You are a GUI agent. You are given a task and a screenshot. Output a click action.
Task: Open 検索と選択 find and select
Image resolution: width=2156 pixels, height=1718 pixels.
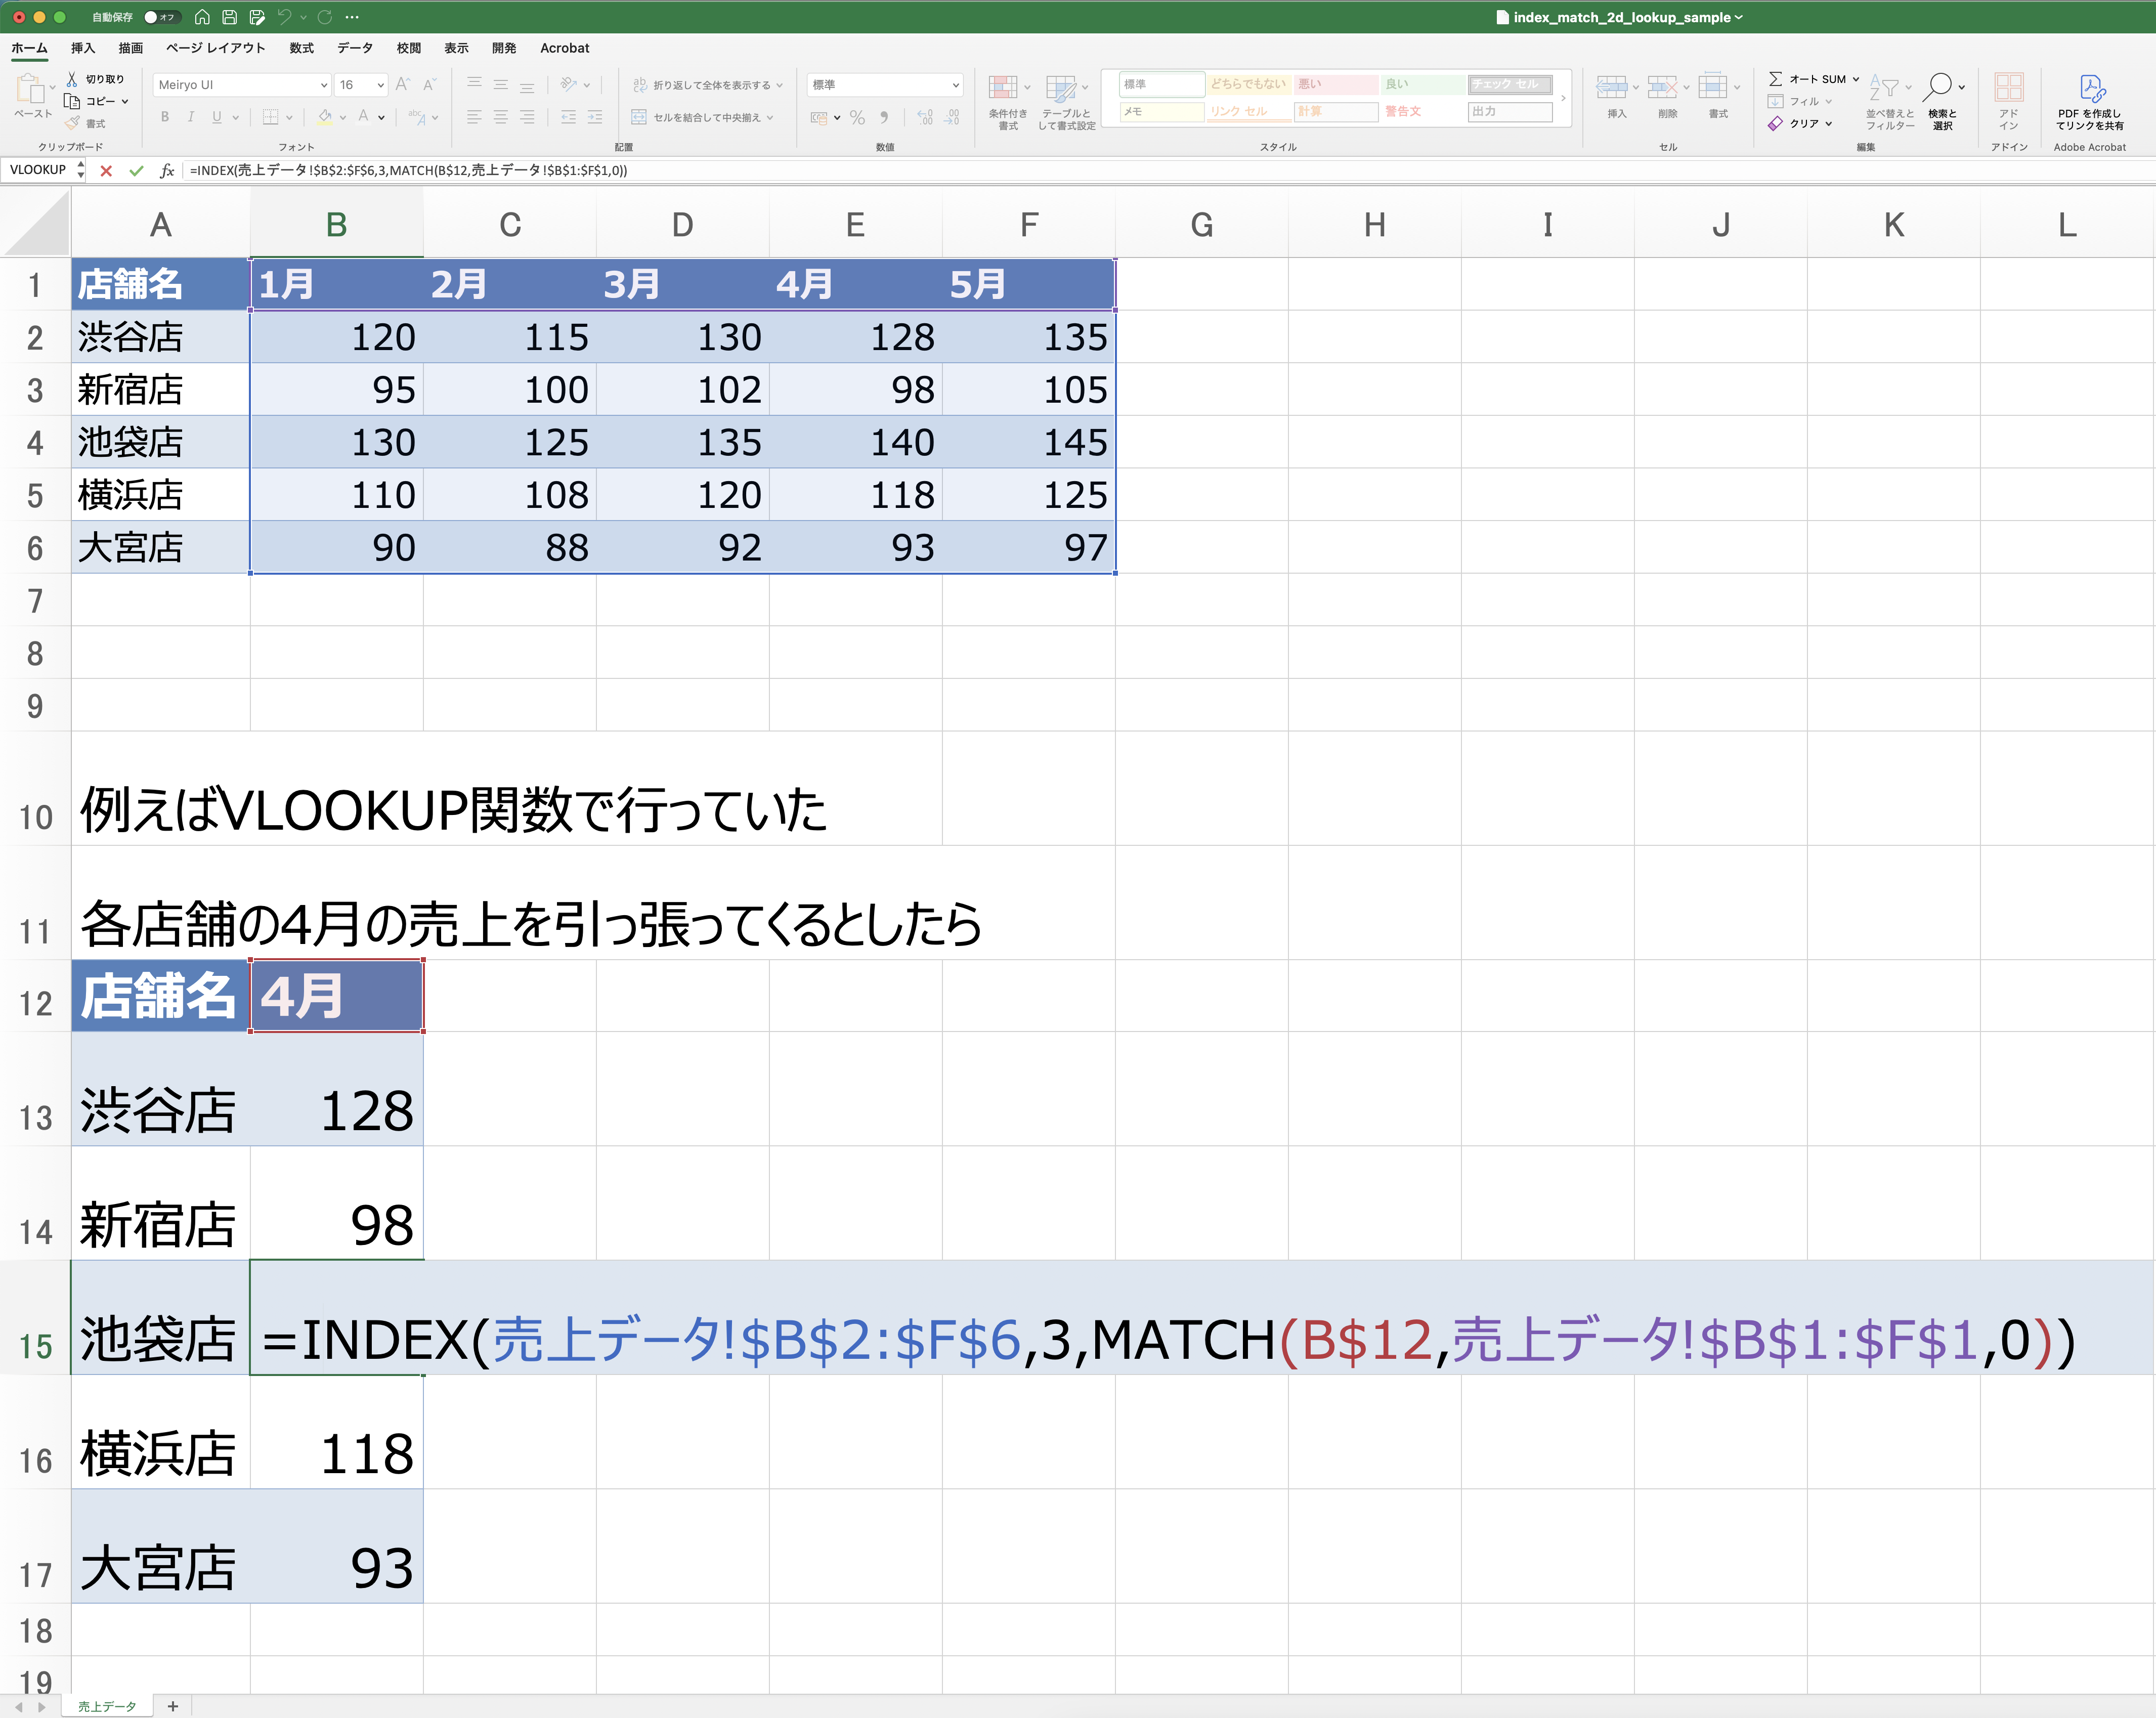pos(1943,101)
